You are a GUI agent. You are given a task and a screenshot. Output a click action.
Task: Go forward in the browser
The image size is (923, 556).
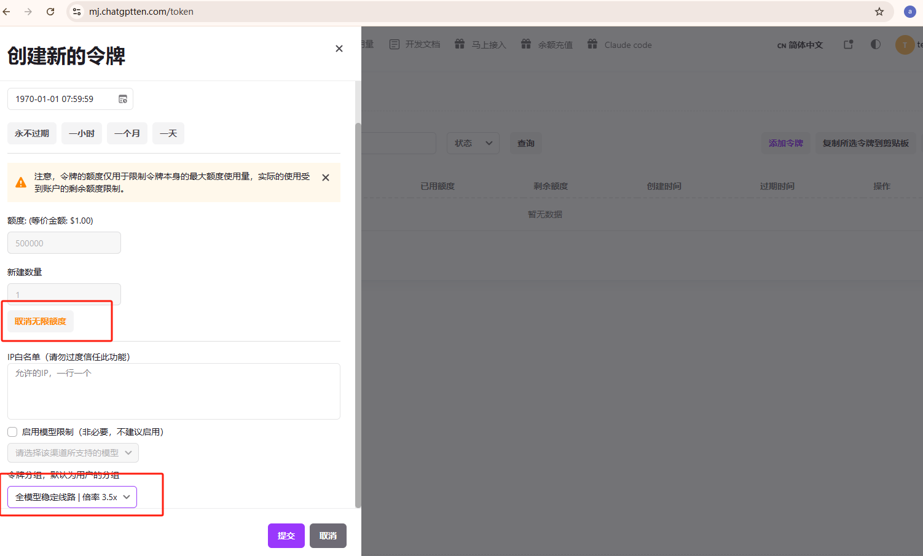coord(28,12)
